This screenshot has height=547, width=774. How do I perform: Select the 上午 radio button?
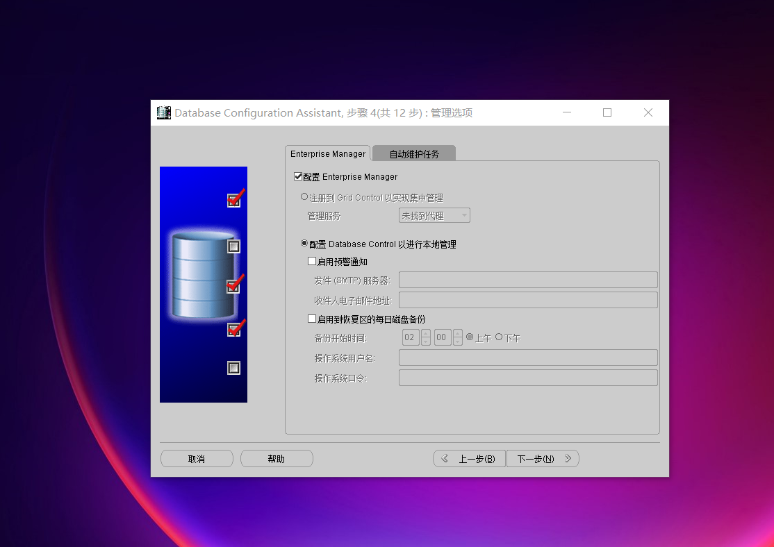click(x=470, y=337)
